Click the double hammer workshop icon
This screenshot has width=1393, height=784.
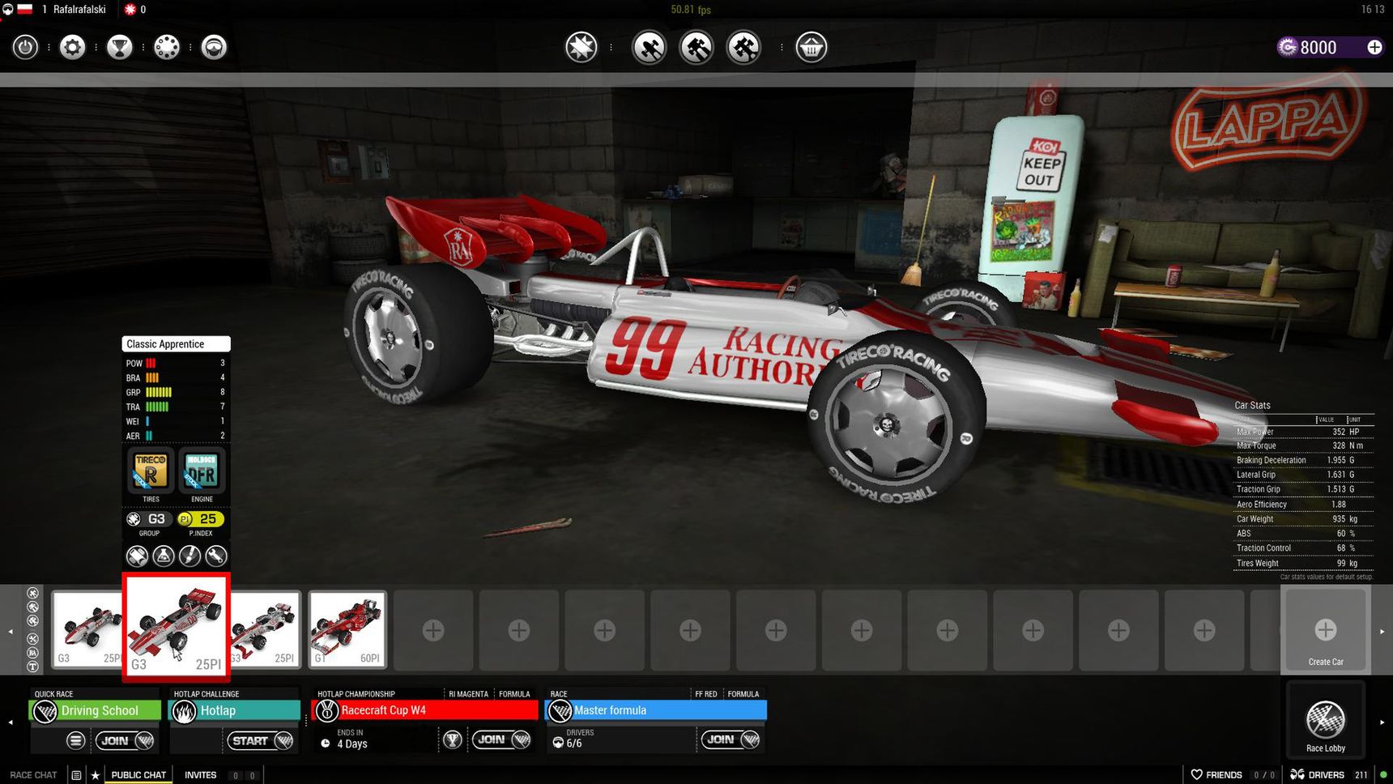pos(696,47)
